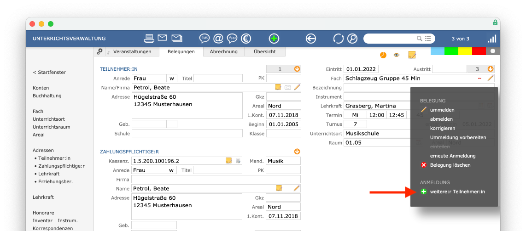
Task: Switch to the Veranstaltungen tab
Action: pyautogui.click(x=132, y=51)
